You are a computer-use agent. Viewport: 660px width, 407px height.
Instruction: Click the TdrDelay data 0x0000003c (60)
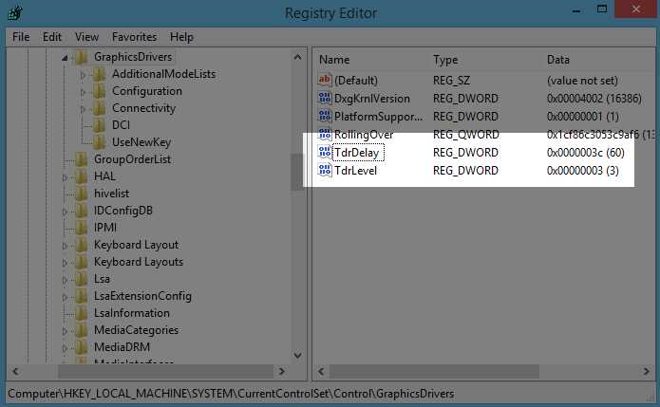(586, 152)
